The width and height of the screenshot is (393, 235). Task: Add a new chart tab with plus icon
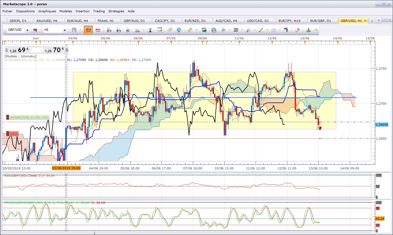tap(379, 20)
